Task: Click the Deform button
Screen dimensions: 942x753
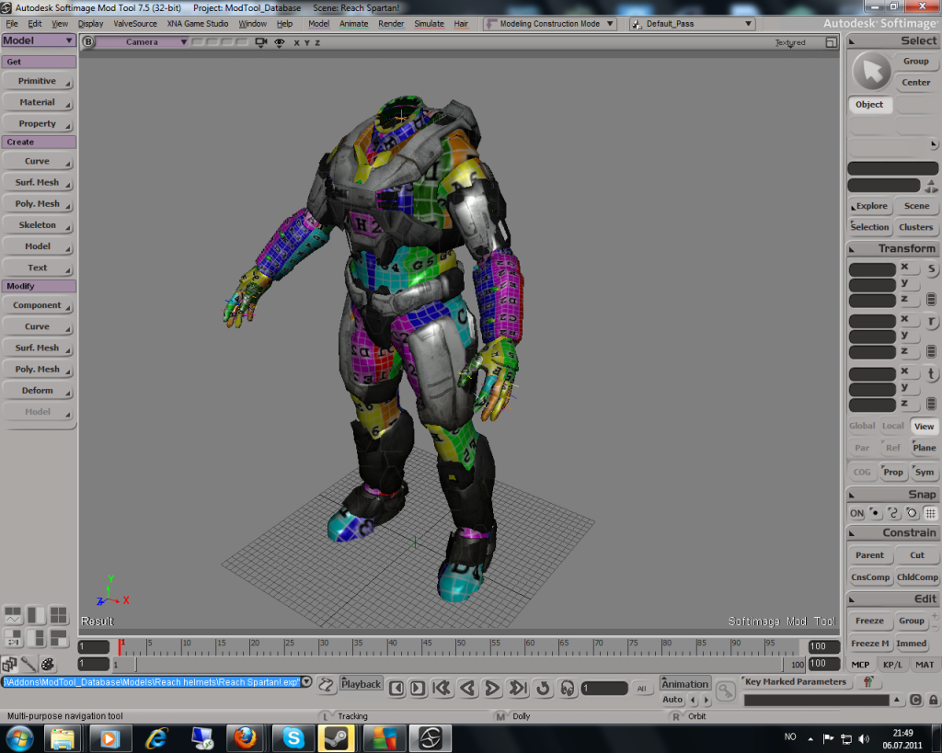Action: point(37,391)
